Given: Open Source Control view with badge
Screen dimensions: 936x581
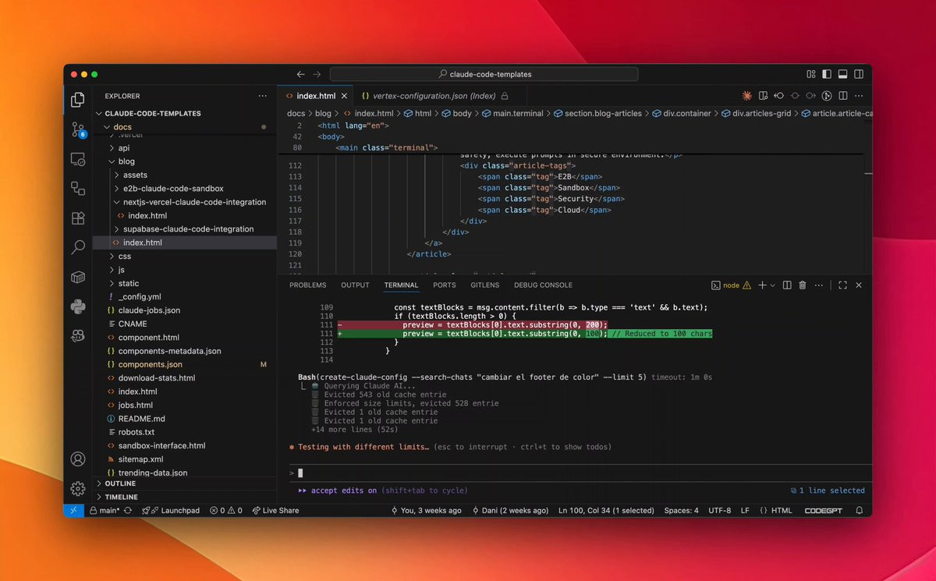Looking at the screenshot, I should click(x=78, y=129).
